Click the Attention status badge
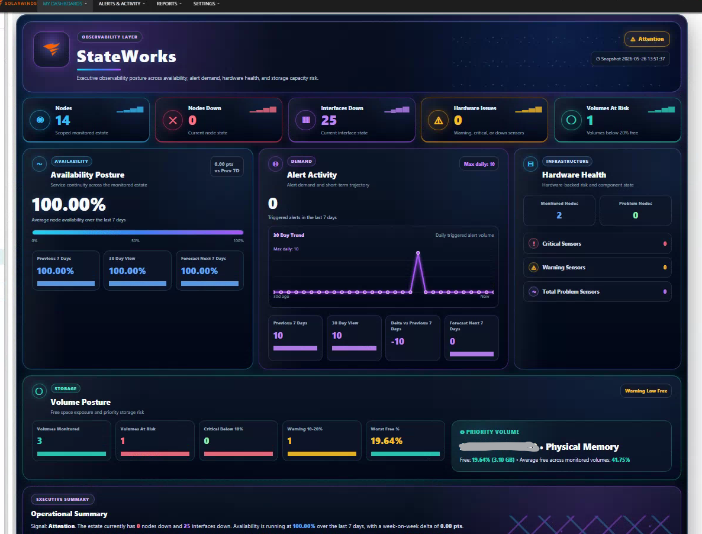Viewport: 702px width, 534px height. click(647, 39)
